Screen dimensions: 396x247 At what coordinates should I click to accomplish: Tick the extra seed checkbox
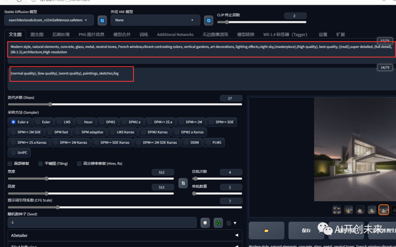coord(228,223)
